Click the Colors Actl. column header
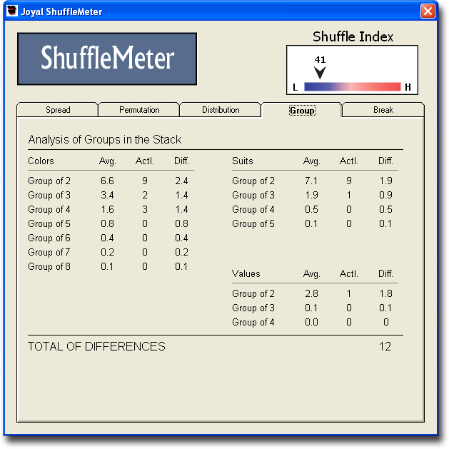This screenshot has width=449, height=449. tap(145, 161)
